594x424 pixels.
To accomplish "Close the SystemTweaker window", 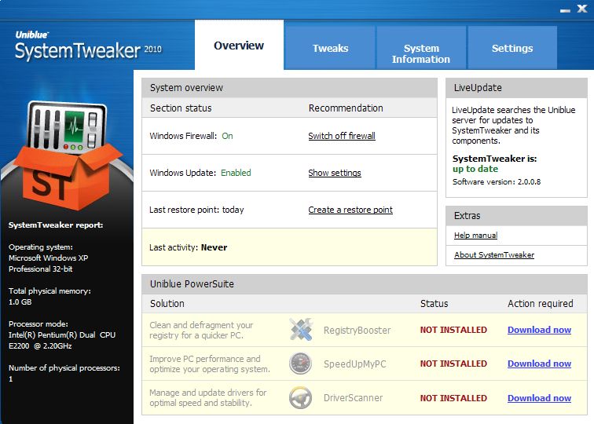I will point(582,9).
